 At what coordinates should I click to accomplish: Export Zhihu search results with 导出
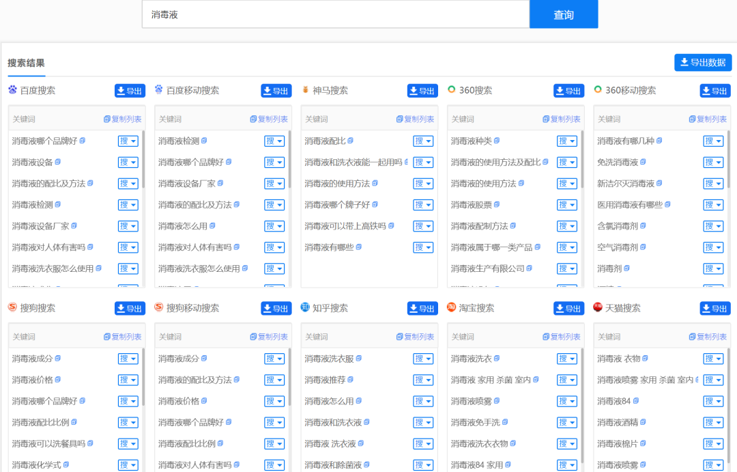pyautogui.click(x=422, y=308)
